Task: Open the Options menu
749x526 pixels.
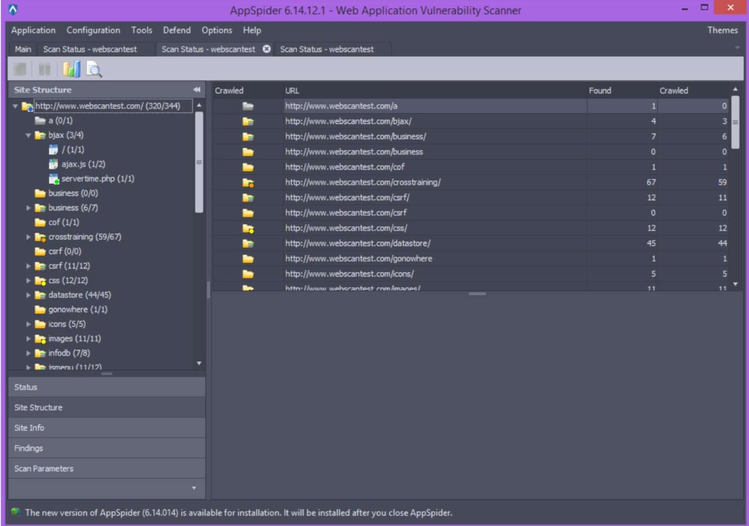Action: 217,30
